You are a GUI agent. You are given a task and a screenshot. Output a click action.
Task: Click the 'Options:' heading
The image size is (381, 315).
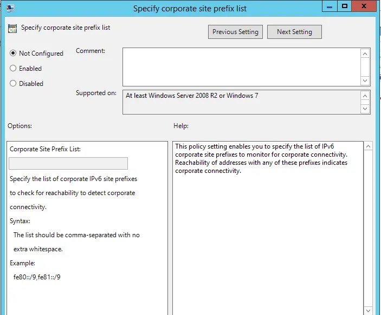tap(20, 126)
